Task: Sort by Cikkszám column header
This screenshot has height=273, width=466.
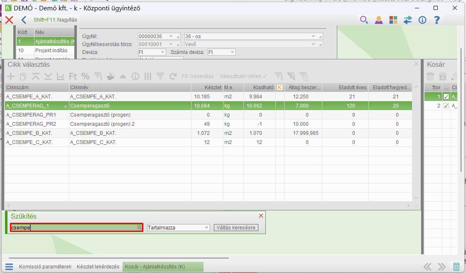Action: coord(37,87)
